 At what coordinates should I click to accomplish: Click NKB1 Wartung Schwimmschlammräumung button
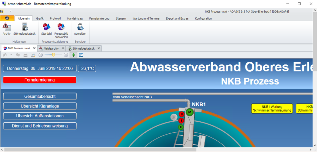pyautogui.click(x=272, y=108)
